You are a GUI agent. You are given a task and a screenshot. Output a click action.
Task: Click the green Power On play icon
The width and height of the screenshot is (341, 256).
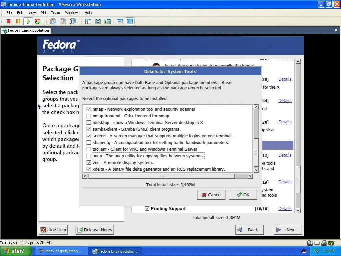(28, 21)
